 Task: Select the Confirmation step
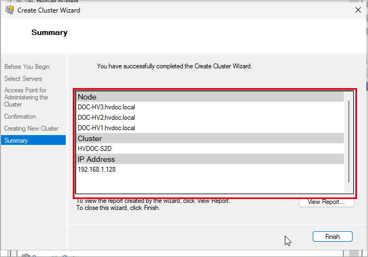pyautogui.click(x=20, y=116)
